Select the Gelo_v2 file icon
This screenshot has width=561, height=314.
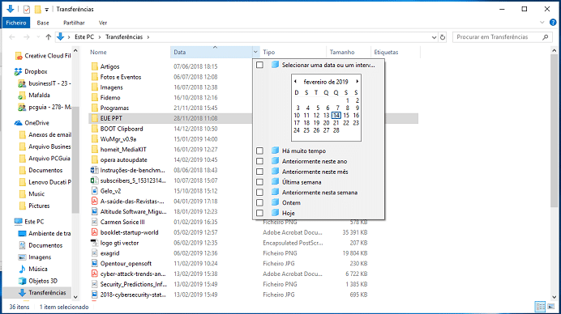[x=95, y=191]
